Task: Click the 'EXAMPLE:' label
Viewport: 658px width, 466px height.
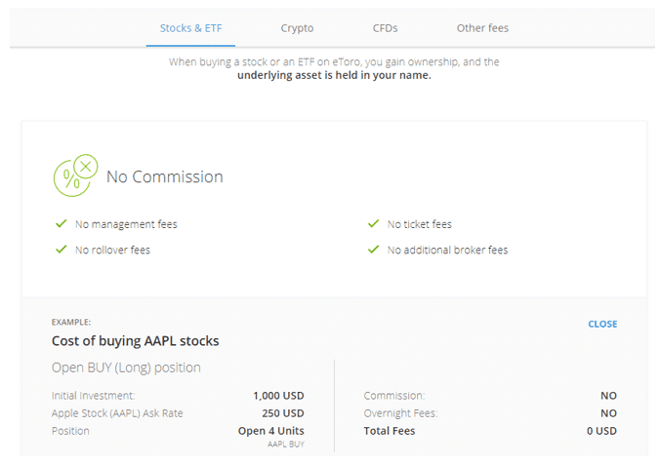Action: click(71, 322)
